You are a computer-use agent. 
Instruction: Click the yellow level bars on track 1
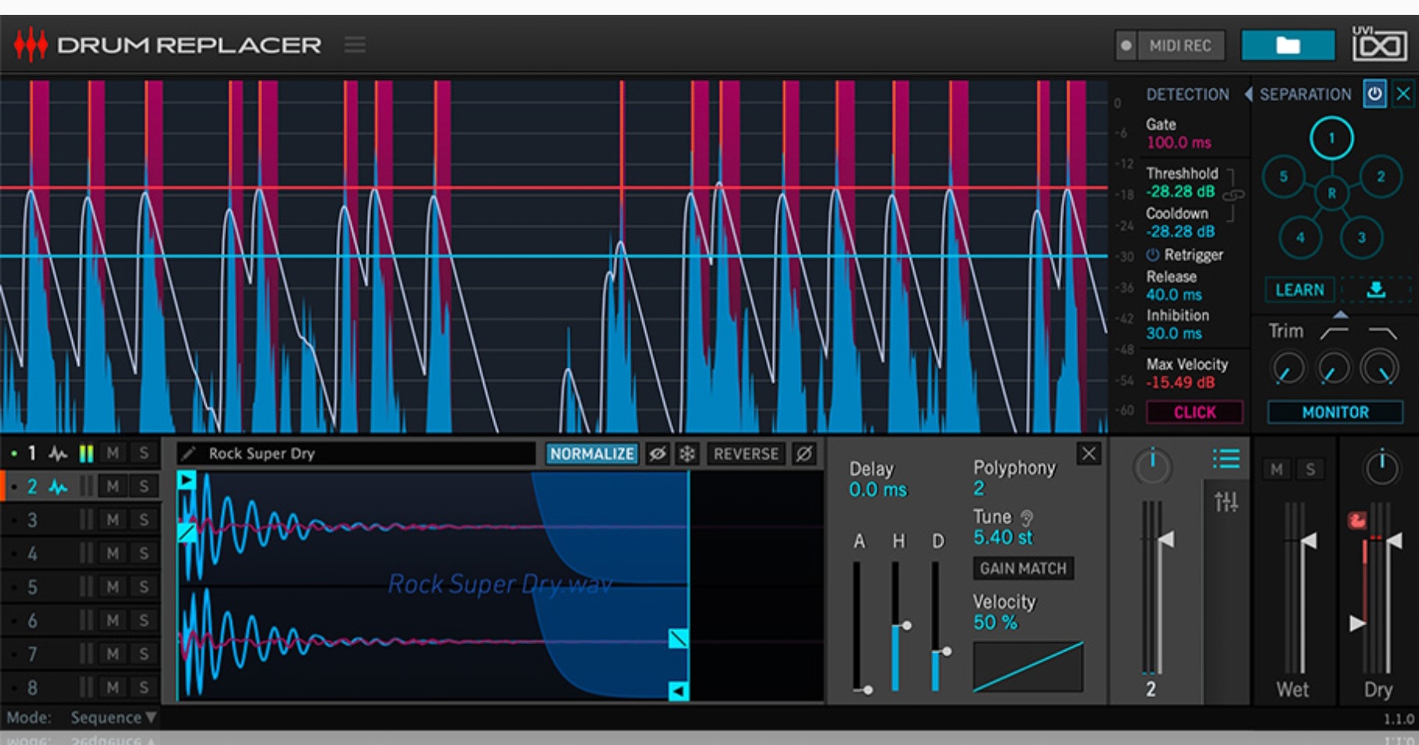pos(86,453)
